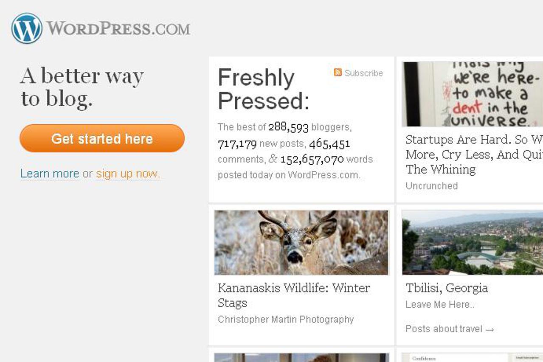Open the WordPress.com wordmark text
Screen dimensions: 543x362
[x=118, y=29]
